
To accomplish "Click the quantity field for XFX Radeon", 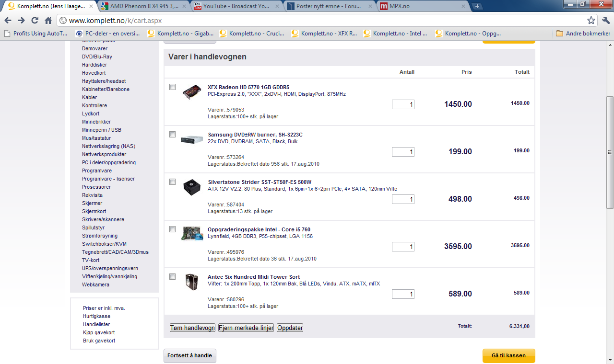I will pos(403,104).
